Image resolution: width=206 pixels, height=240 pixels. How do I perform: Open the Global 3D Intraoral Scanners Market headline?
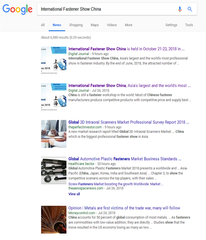[129, 122]
